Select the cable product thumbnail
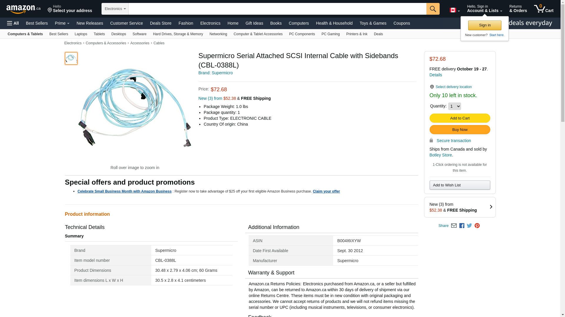Image resolution: width=565 pixels, height=317 pixels. pos(71,58)
